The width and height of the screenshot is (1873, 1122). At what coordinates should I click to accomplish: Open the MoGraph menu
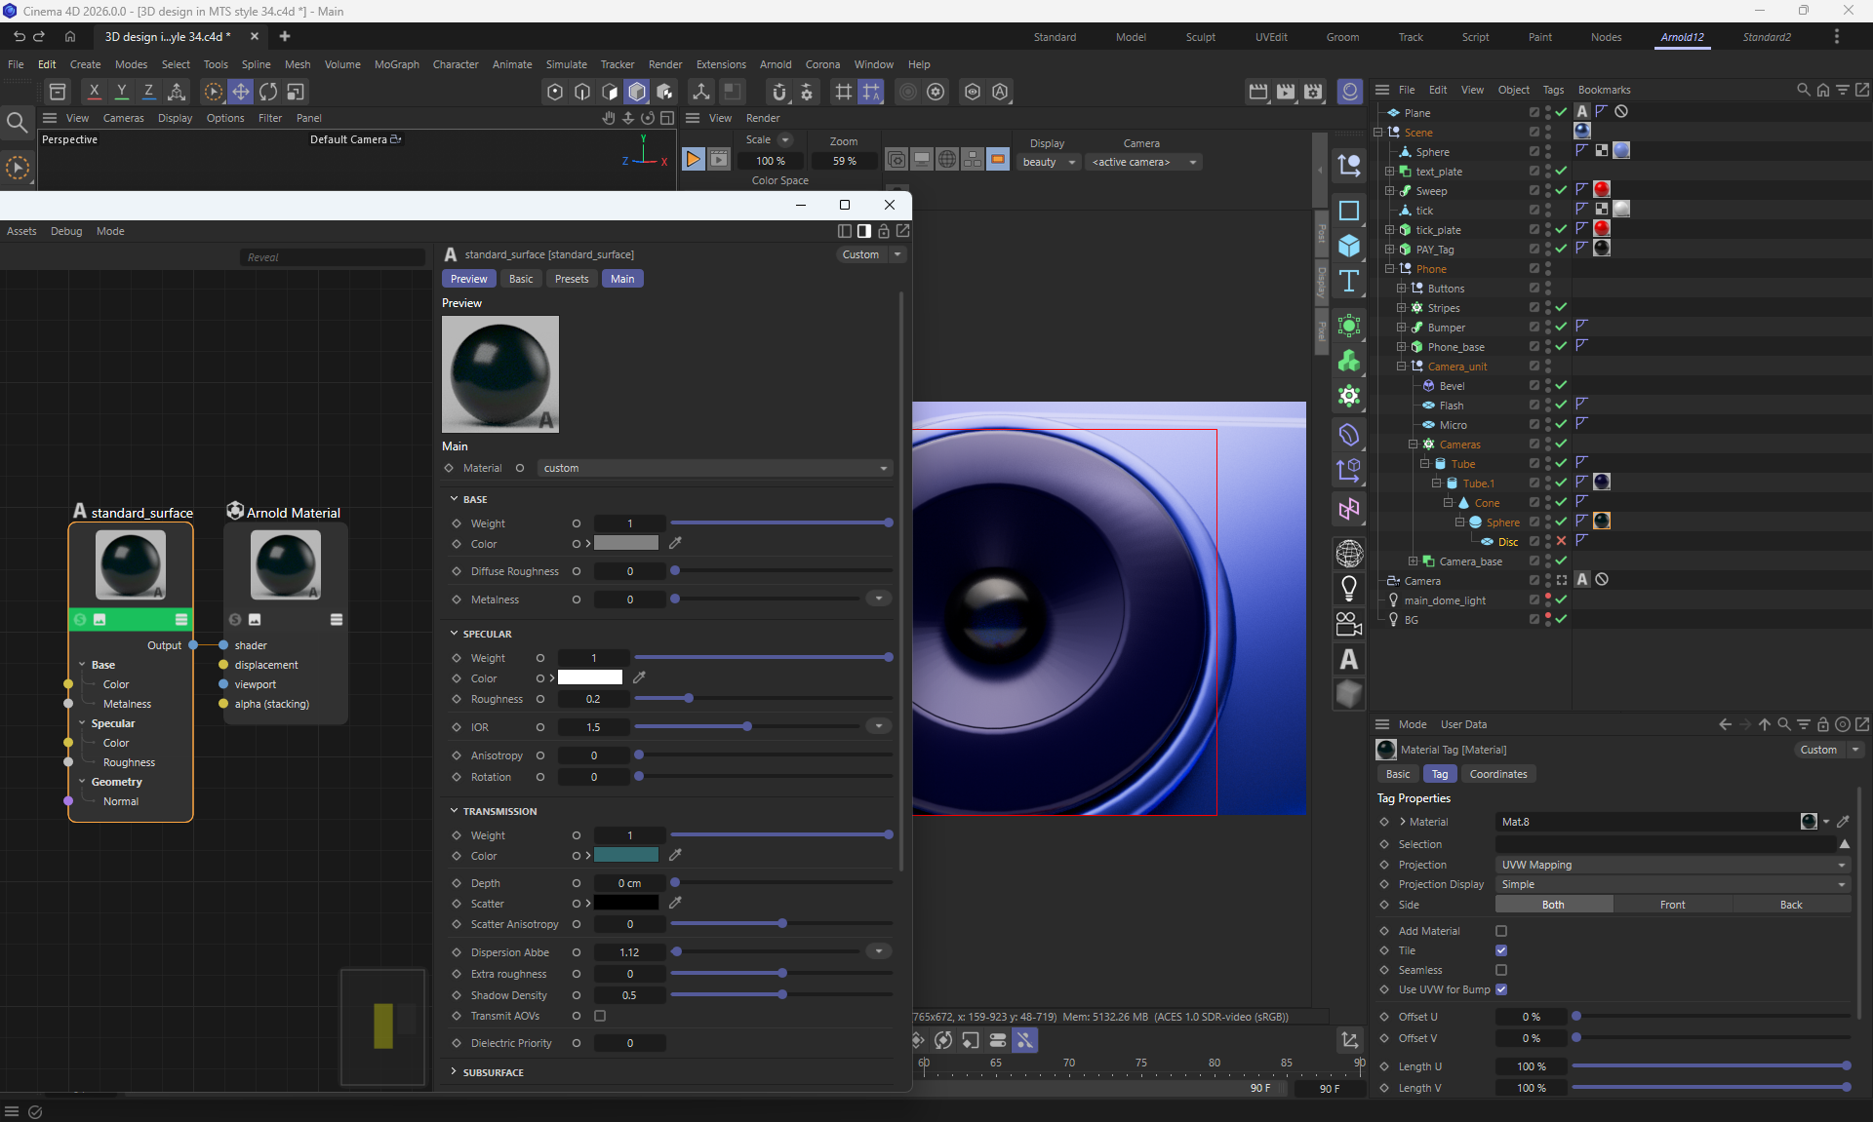point(396,64)
